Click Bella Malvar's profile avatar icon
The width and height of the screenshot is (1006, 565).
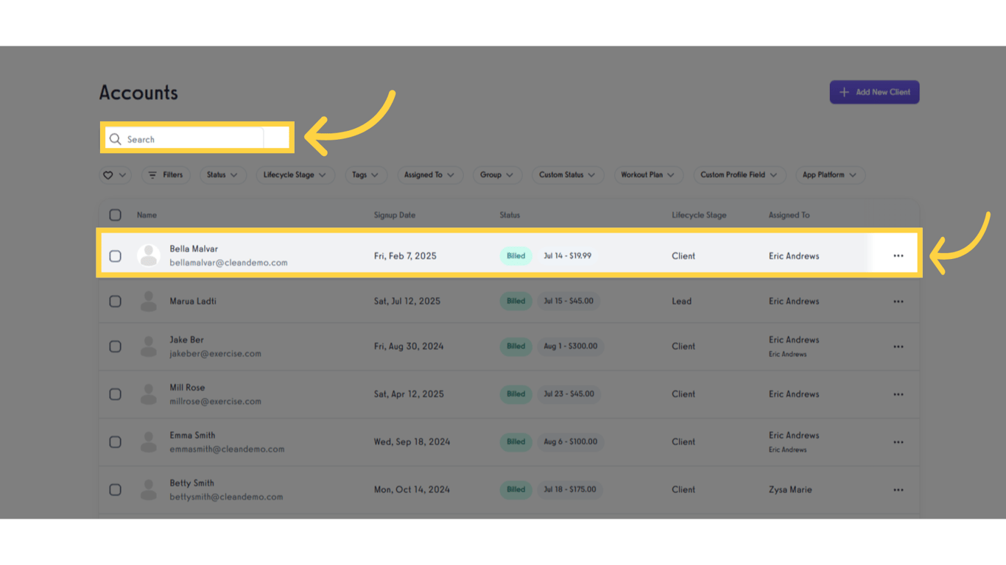(x=148, y=255)
